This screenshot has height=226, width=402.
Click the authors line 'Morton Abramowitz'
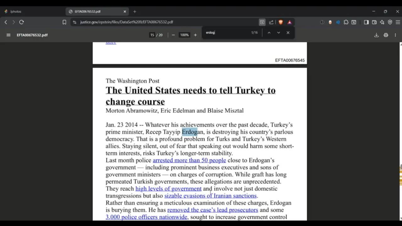click(x=175, y=110)
